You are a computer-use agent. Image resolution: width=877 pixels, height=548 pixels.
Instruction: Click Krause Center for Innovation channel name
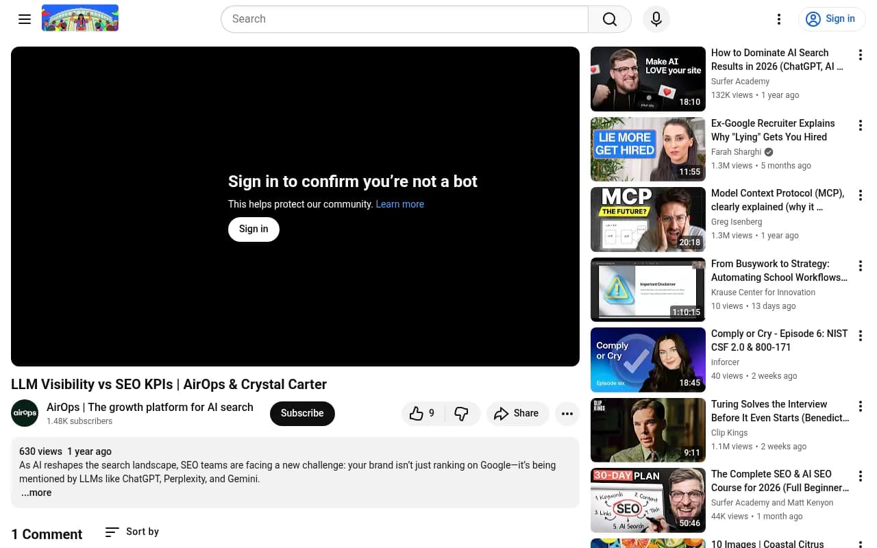click(763, 292)
